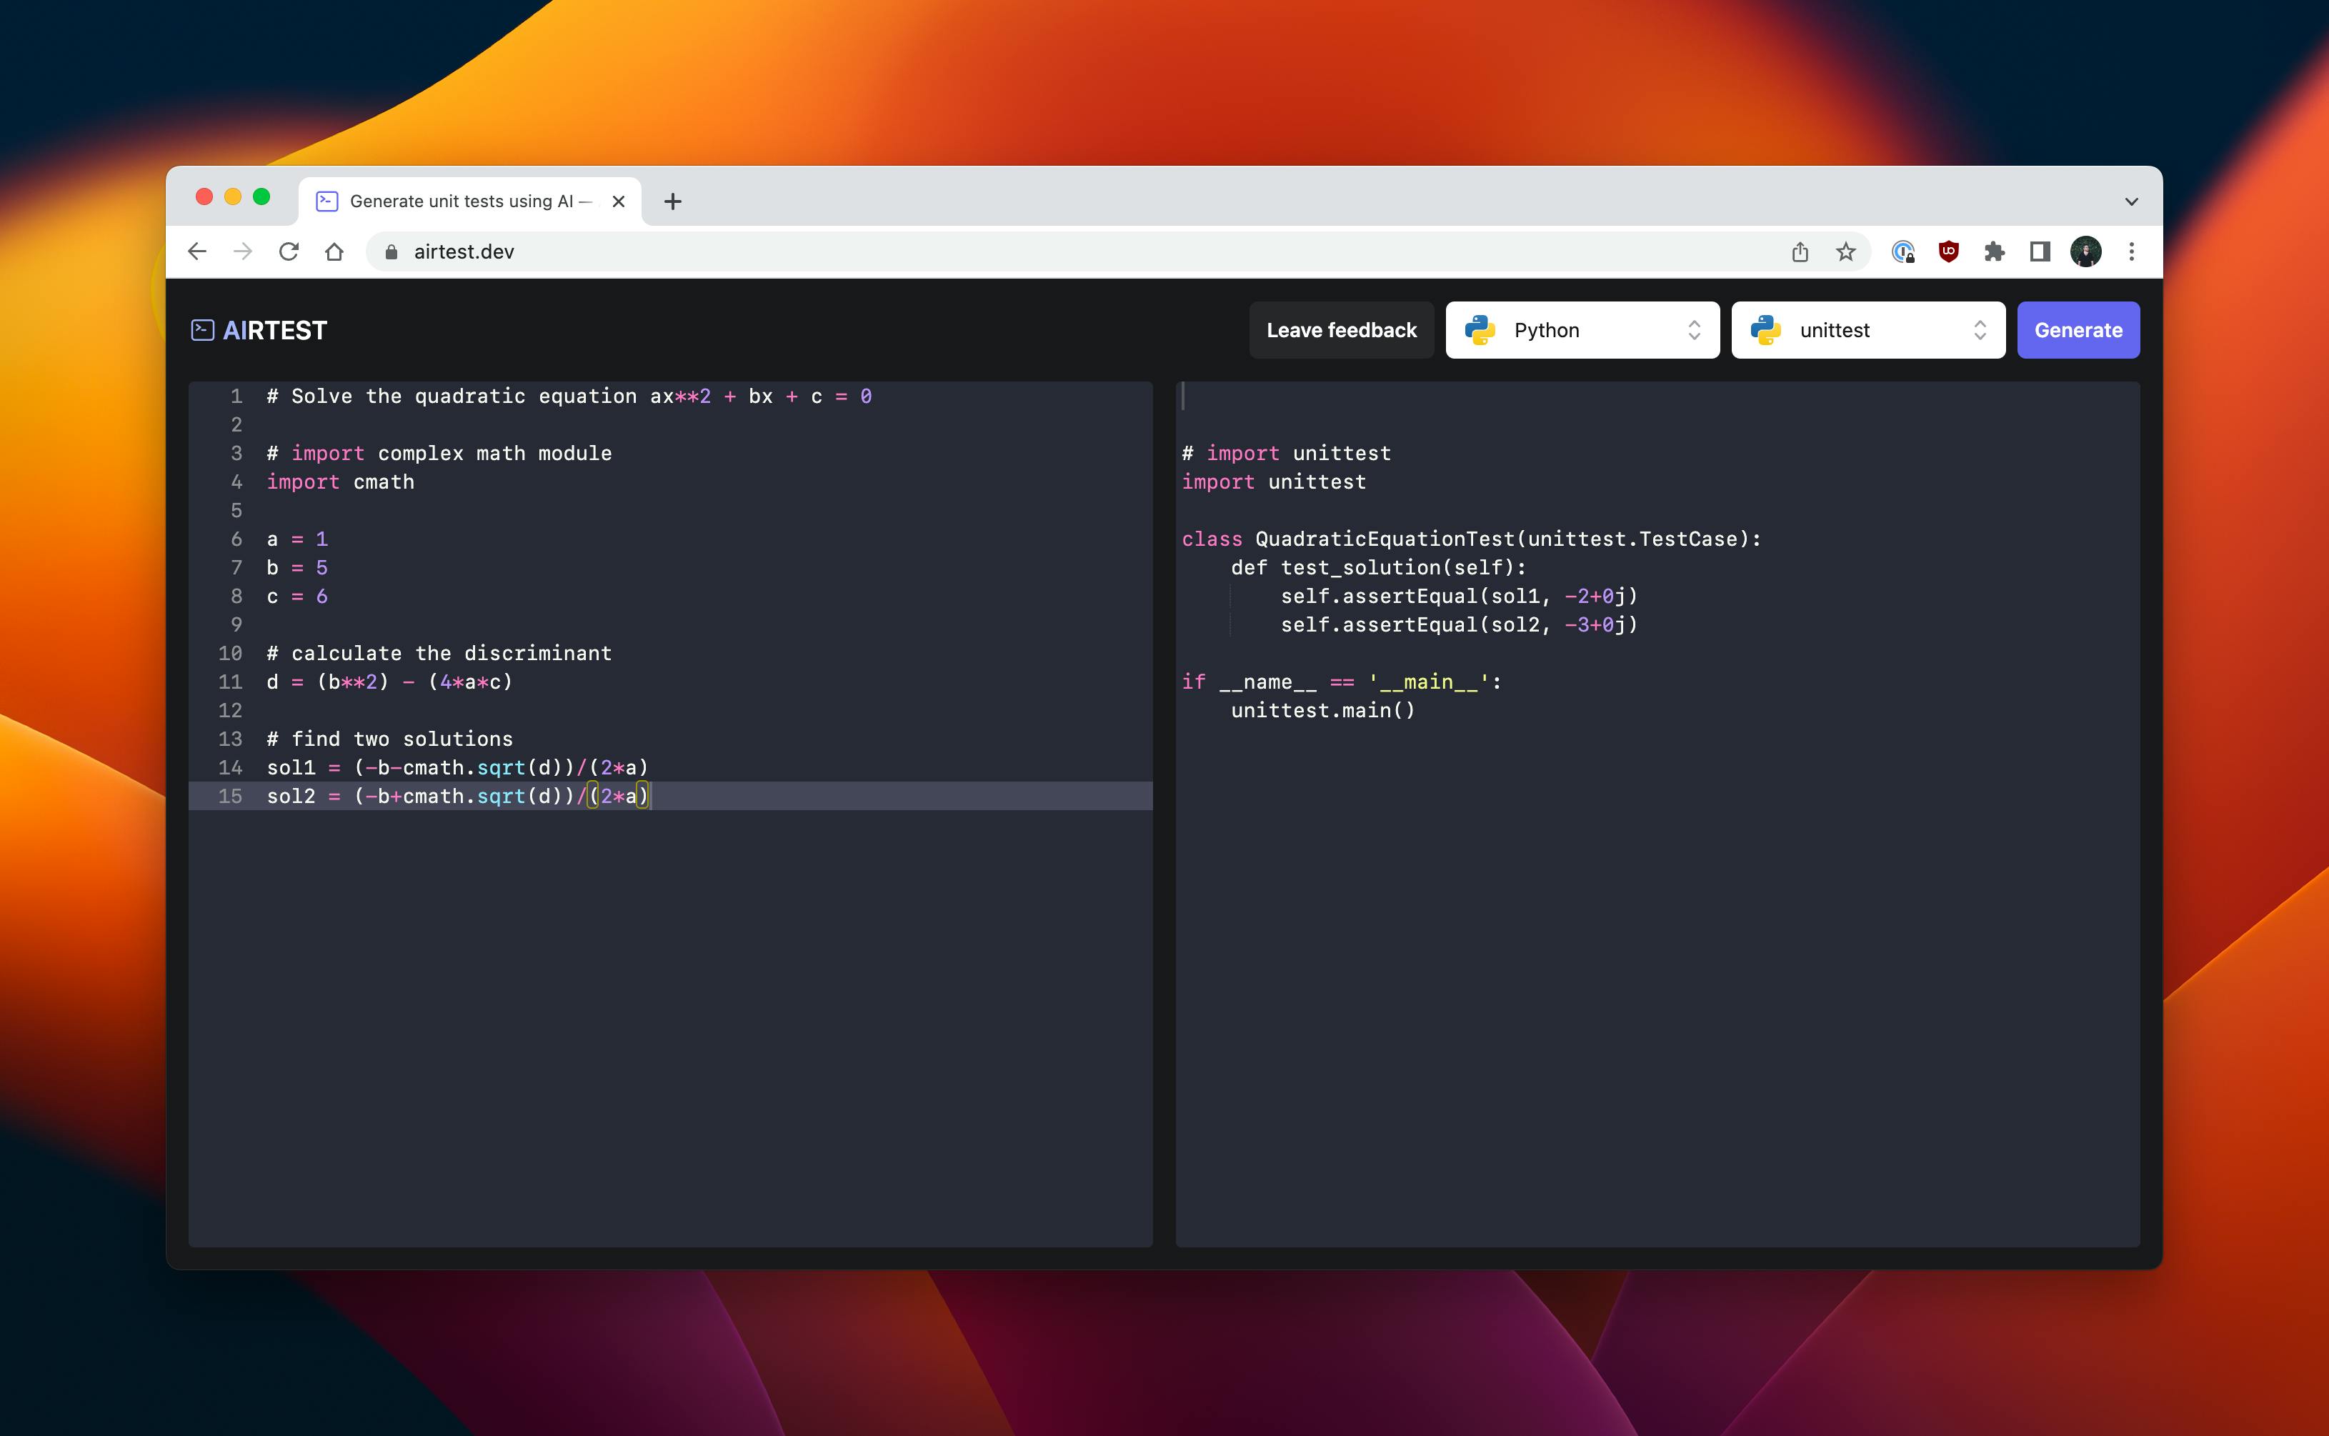Maximize the browser window with the green button
The image size is (2329, 1436).
pyautogui.click(x=261, y=196)
